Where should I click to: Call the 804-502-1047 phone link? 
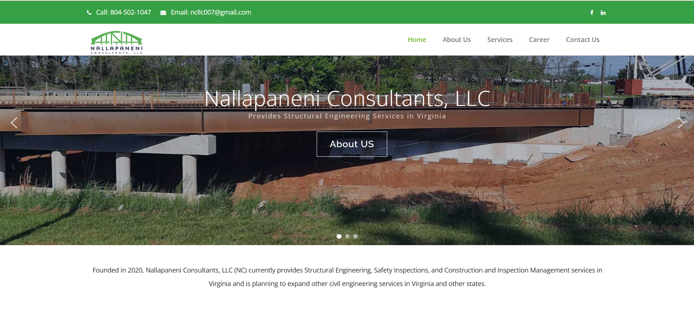pos(124,12)
